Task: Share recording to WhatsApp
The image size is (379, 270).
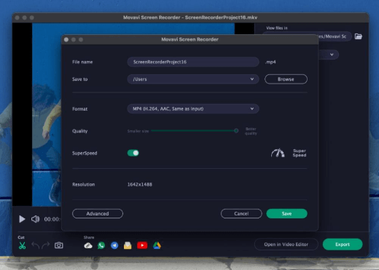Action: pos(101,245)
